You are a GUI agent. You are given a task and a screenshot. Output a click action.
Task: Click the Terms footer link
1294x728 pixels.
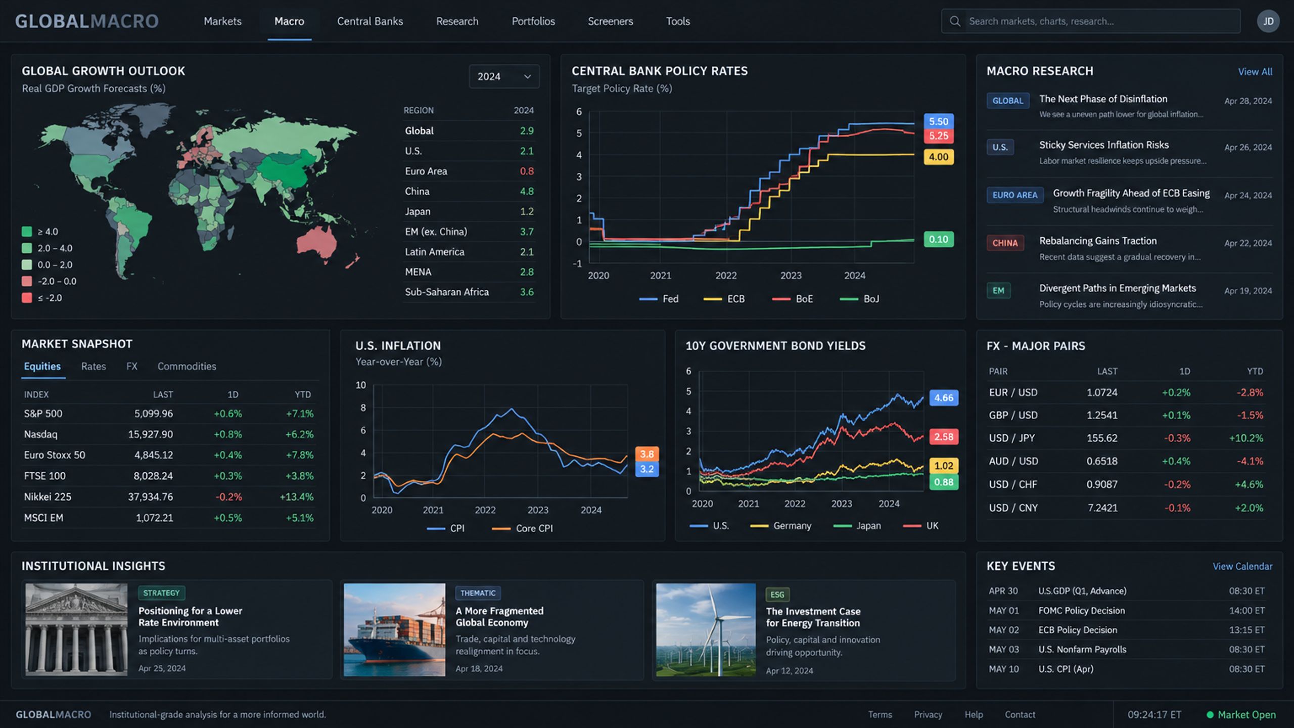click(880, 715)
